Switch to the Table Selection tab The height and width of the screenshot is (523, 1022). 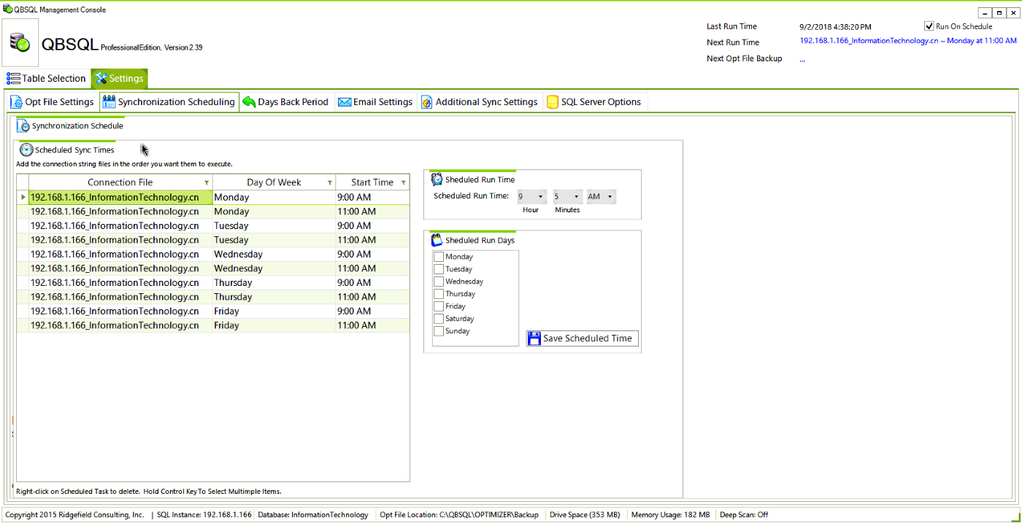click(x=47, y=79)
